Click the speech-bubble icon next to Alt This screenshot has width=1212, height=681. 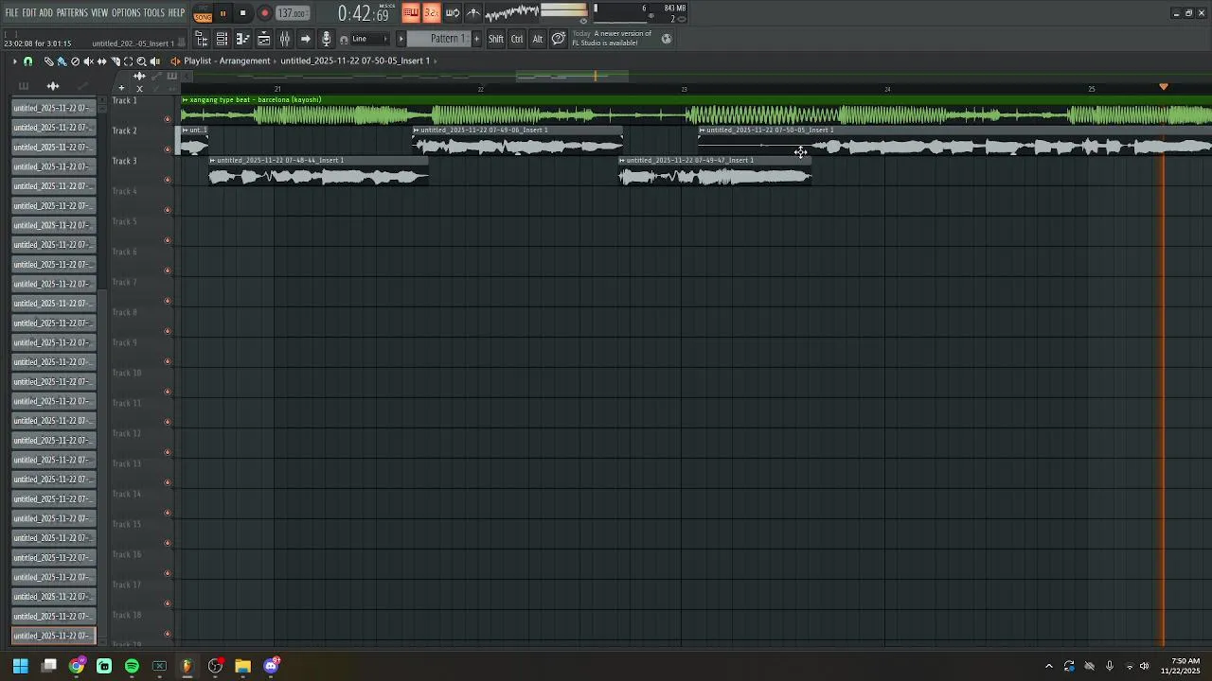pos(559,39)
